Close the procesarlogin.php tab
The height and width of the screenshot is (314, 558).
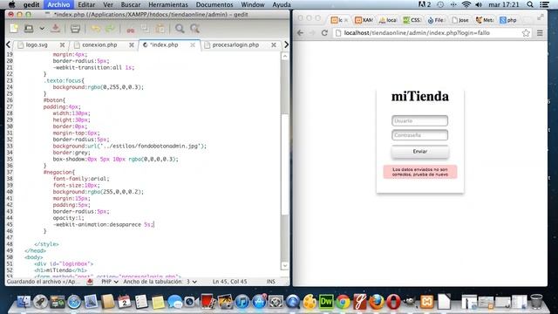273,44
